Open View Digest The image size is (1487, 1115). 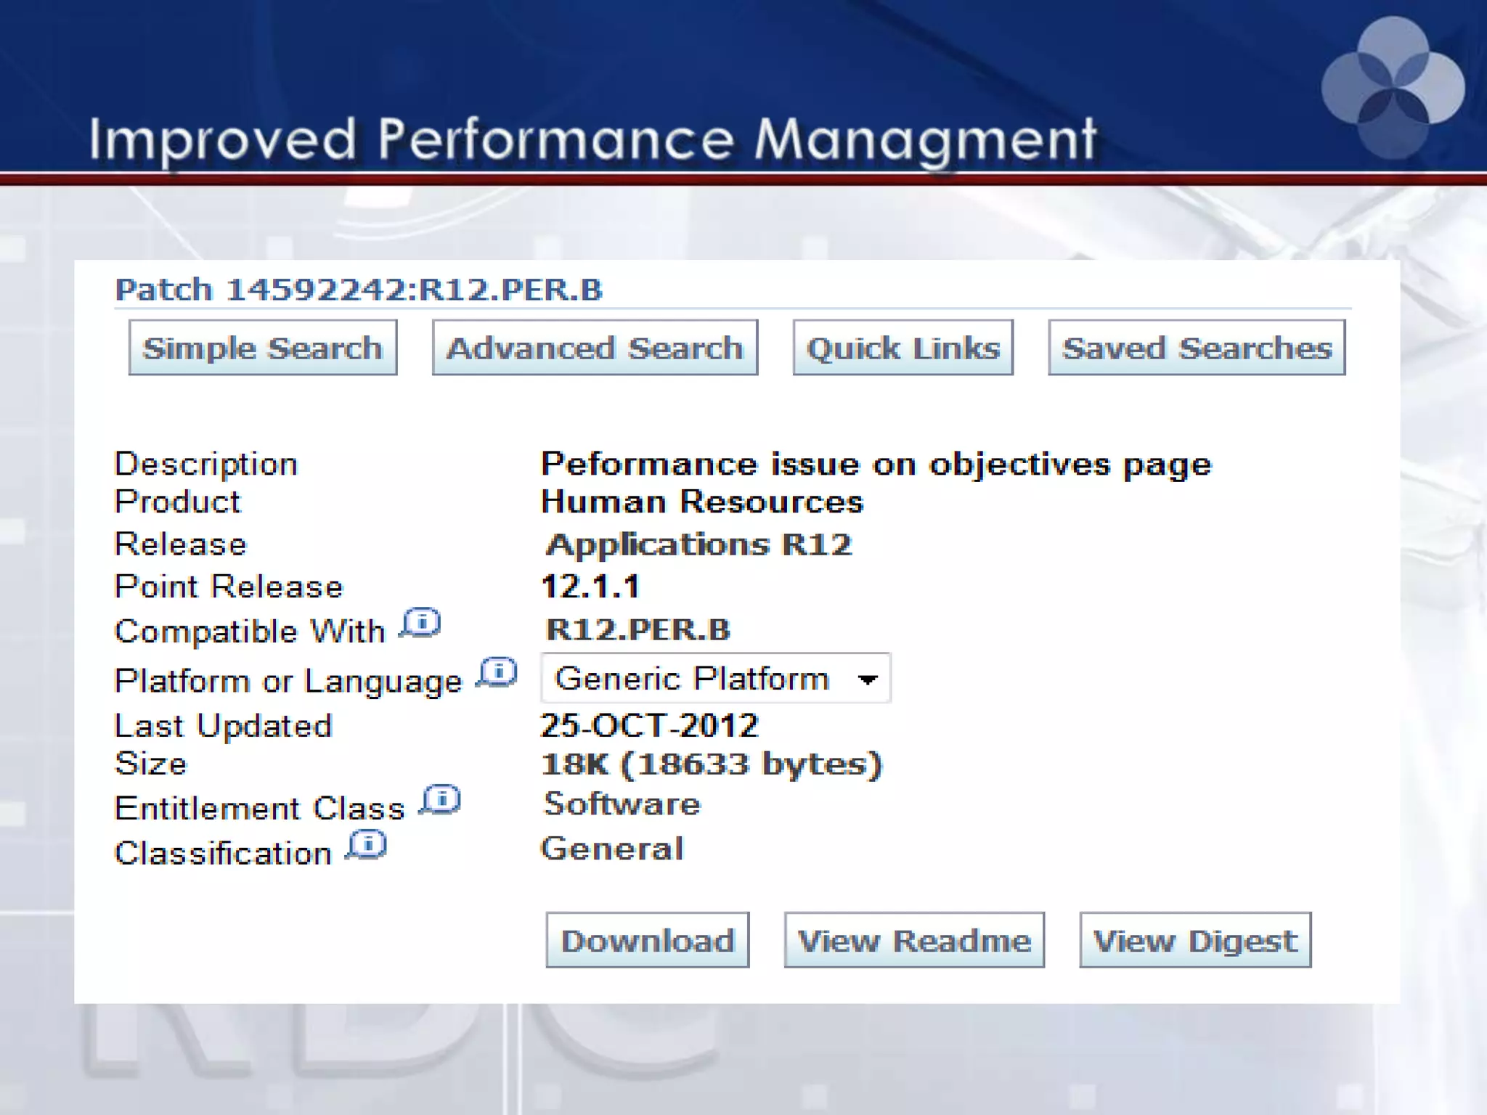click(1195, 941)
